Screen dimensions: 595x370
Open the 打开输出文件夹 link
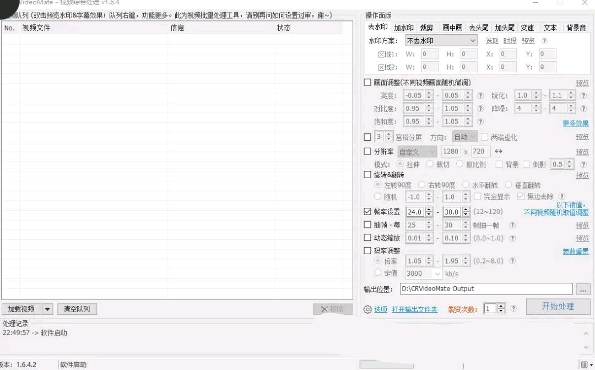[414, 309]
